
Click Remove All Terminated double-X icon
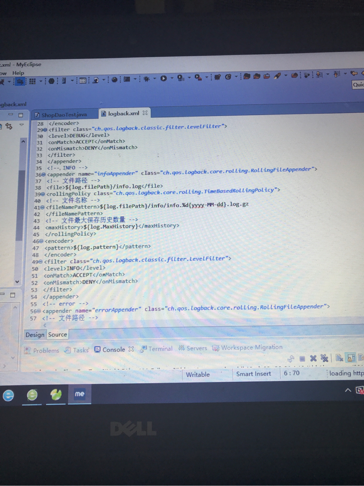(324, 358)
